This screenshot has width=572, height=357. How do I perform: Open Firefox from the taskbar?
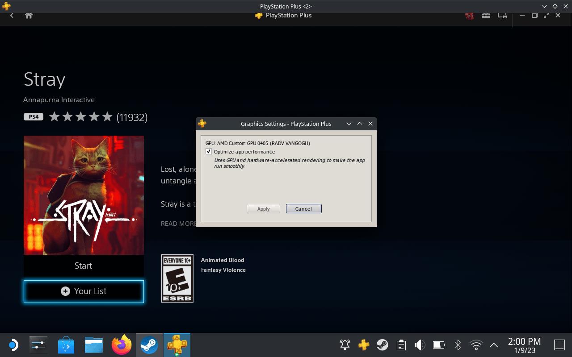coord(122,345)
